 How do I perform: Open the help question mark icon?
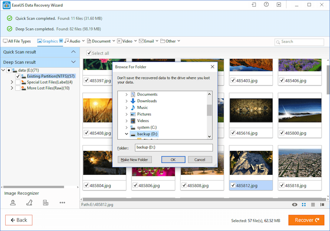[266, 4]
